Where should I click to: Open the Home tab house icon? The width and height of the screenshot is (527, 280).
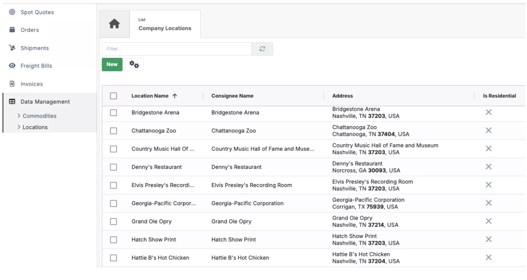[x=114, y=24]
